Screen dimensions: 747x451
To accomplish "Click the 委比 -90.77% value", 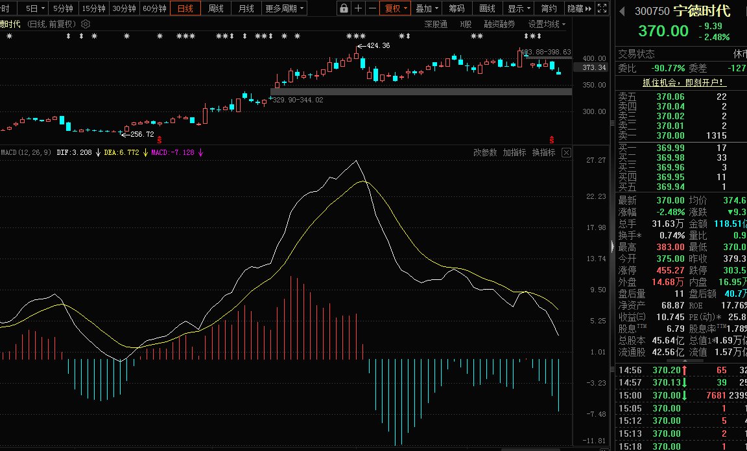I will 668,68.
